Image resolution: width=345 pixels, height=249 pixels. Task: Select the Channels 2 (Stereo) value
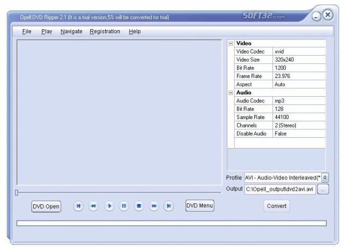pos(299,125)
